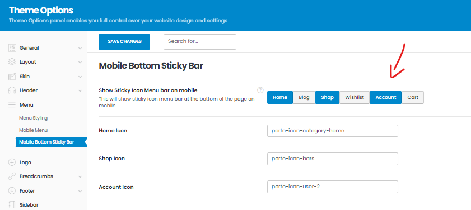Click the Home Icon text field
This screenshot has height=210, width=471.
pyautogui.click(x=333, y=131)
